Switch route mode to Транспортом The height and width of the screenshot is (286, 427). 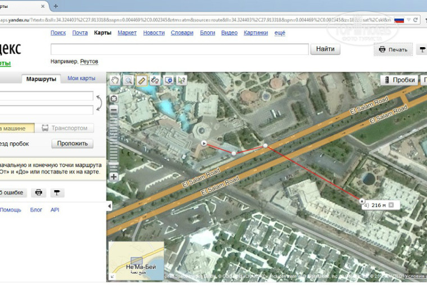pos(65,128)
